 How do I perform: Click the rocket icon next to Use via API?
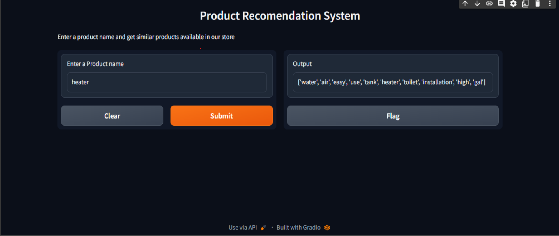pyautogui.click(x=263, y=228)
